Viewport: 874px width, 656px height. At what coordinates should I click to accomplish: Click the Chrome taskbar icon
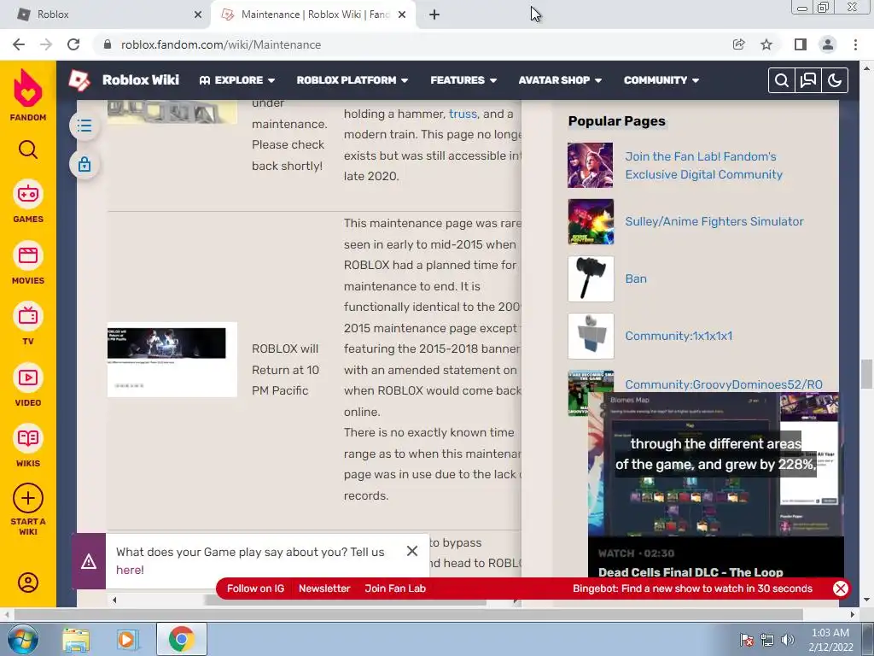(x=181, y=640)
